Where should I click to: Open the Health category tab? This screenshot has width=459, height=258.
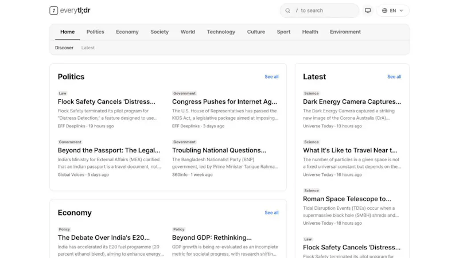point(310,32)
